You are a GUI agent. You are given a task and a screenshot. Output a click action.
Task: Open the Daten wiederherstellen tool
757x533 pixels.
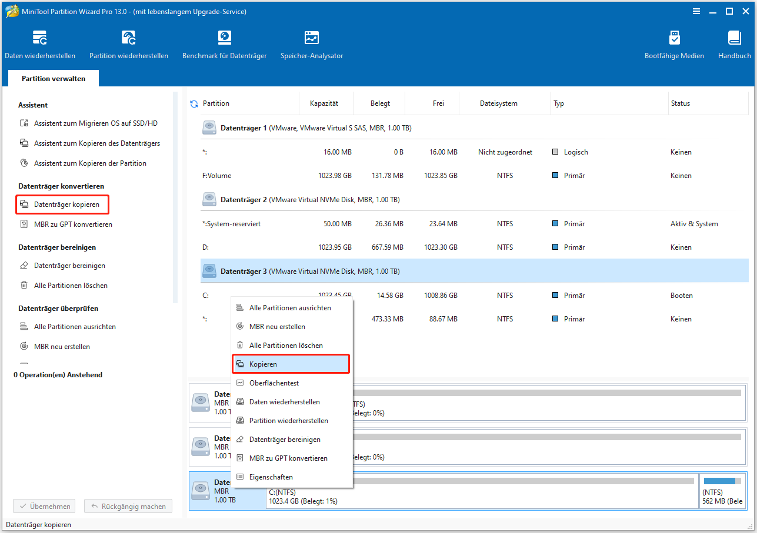(40, 44)
